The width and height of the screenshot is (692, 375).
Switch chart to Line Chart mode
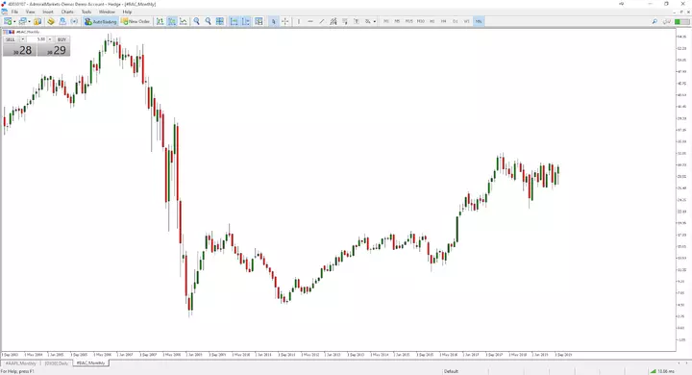click(x=184, y=21)
